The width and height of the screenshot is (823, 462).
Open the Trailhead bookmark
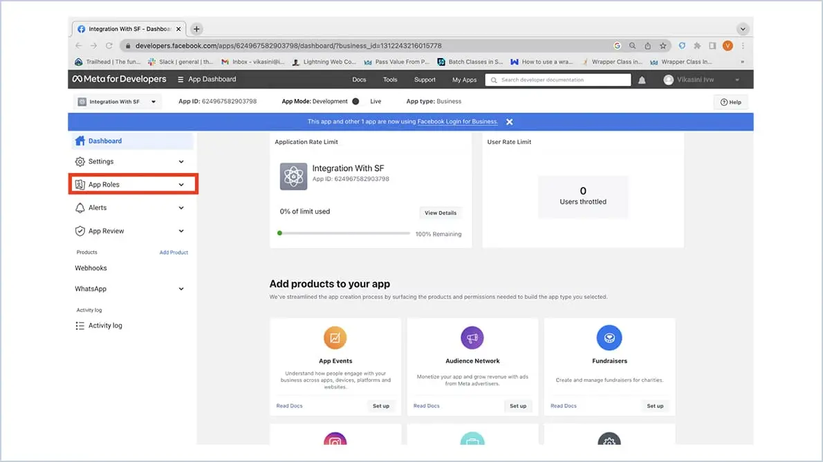108,62
